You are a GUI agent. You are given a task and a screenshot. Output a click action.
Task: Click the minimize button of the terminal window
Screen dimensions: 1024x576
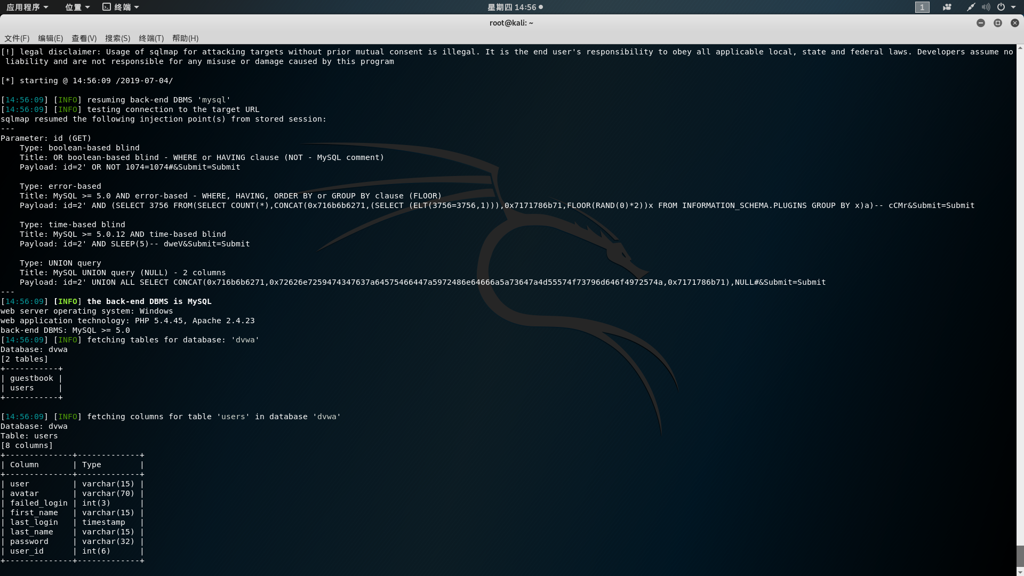[x=980, y=23]
